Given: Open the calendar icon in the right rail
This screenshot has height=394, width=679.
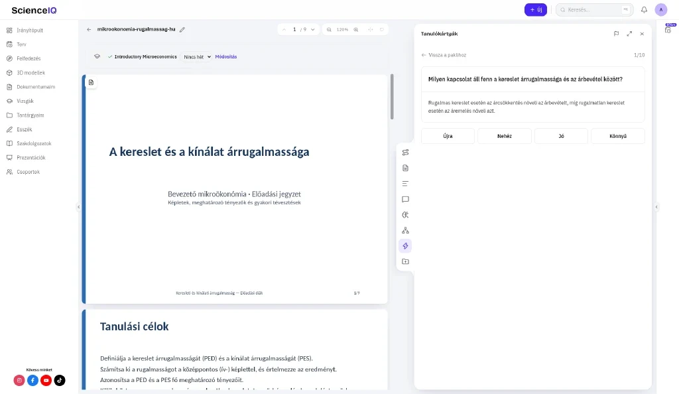Looking at the screenshot, I should 668,29.
